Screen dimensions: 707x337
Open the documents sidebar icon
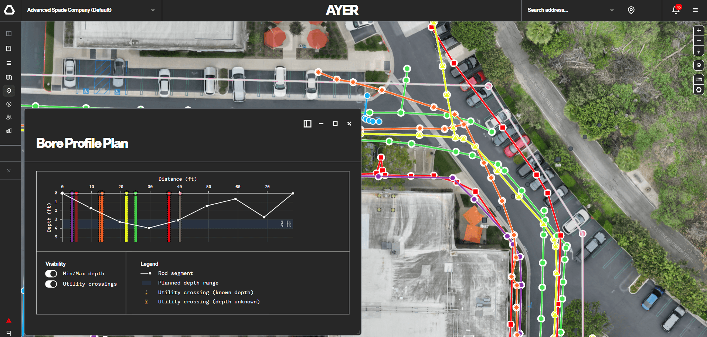coord(9,48)
